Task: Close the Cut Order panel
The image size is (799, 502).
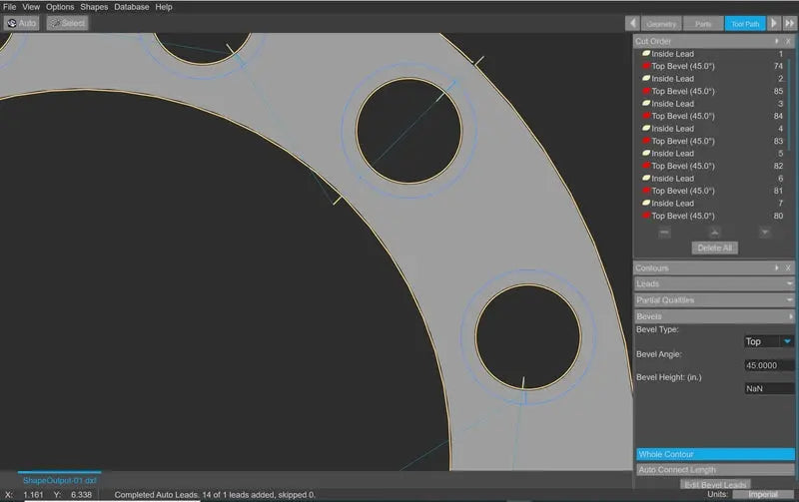Action: [x=788, y=41]
